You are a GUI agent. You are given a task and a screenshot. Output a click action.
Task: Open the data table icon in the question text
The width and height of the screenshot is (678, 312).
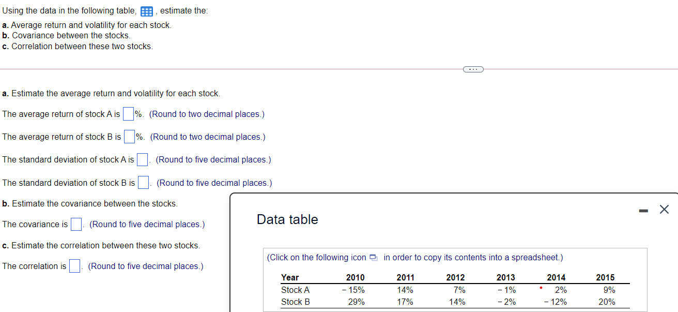click(x=147, y=10)
